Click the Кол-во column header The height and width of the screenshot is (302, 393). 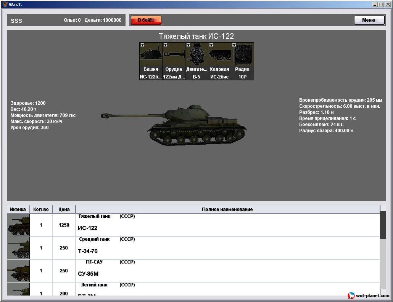[41, 209]
